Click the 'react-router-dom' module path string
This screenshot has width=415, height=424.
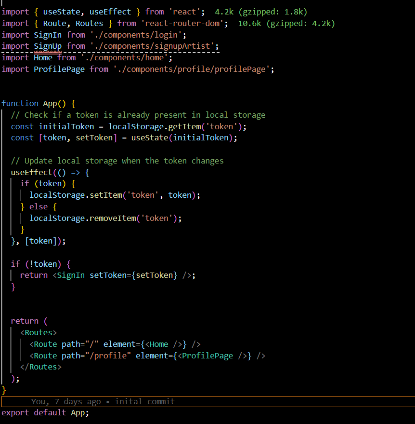pos(182,23)
